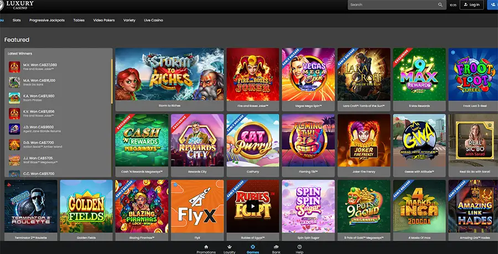Viewport: 498px width, 254px height.
Task: Click the 'Rewards City' caption label
Action: pos(197,172)
